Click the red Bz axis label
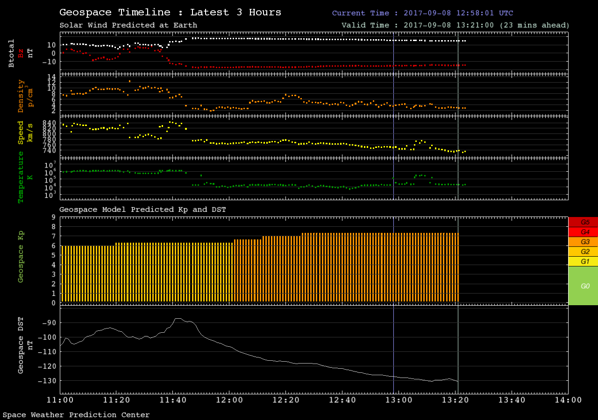Image resolution: width=598 pixels, height=420 pixels. [21, 53]
